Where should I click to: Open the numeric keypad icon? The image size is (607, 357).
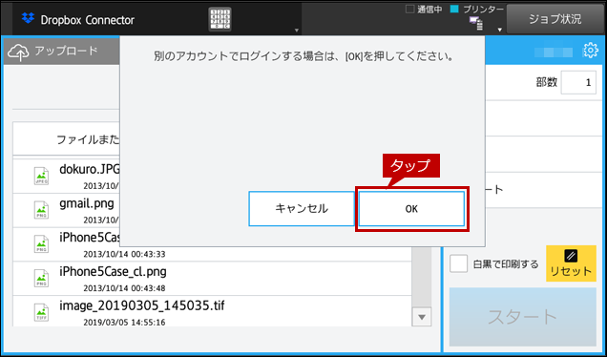(220, 19)
